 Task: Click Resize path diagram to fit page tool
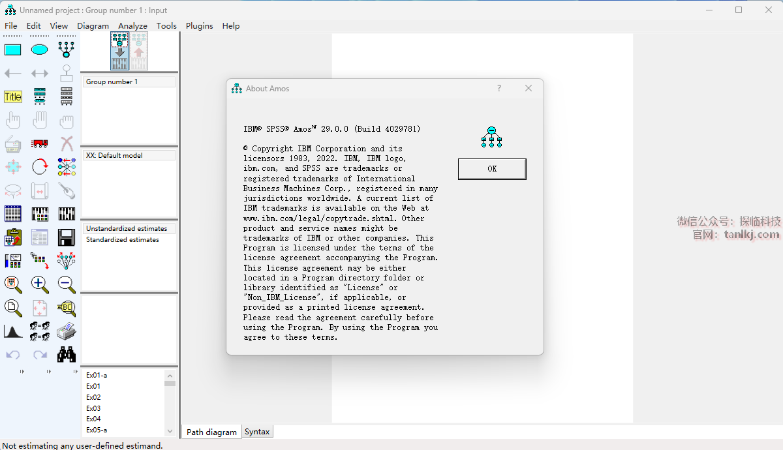[x=40, y=308]
